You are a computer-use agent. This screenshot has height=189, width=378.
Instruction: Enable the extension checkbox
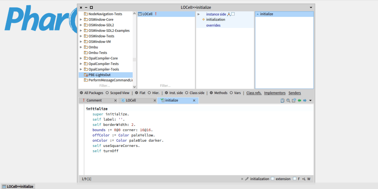coord(273,179)
